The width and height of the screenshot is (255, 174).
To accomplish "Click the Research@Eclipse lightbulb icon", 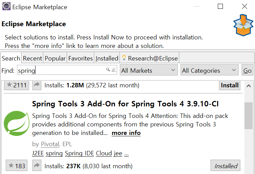I will pyautogui.click(x=124, y=58).
